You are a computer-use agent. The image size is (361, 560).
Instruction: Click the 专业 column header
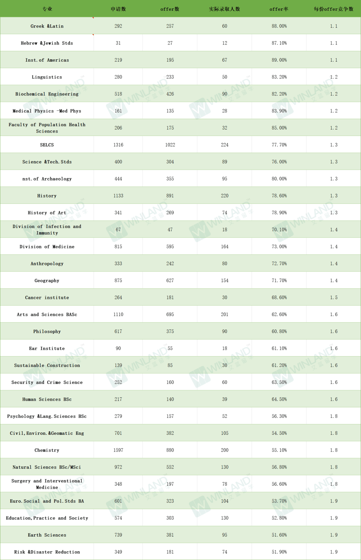(47, 9)
